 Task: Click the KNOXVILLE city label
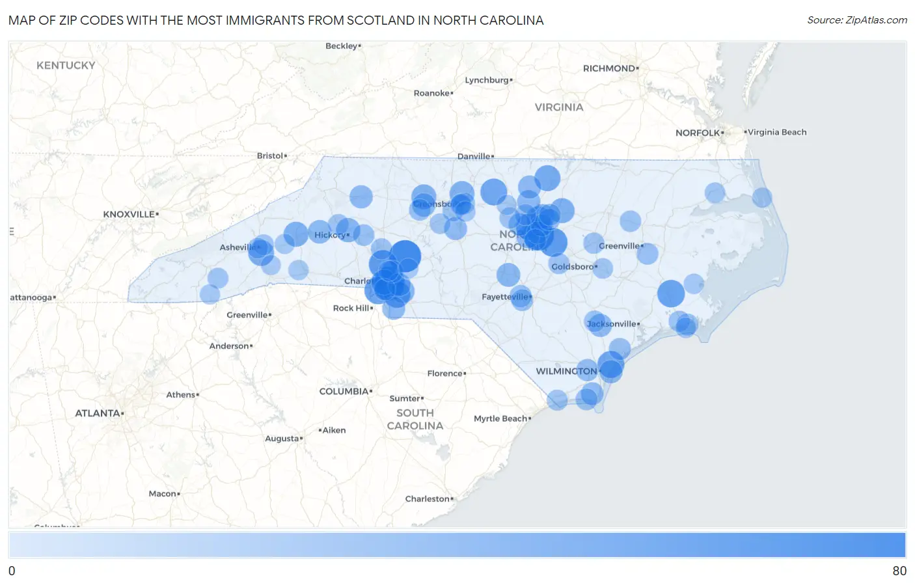pos(130,214)
